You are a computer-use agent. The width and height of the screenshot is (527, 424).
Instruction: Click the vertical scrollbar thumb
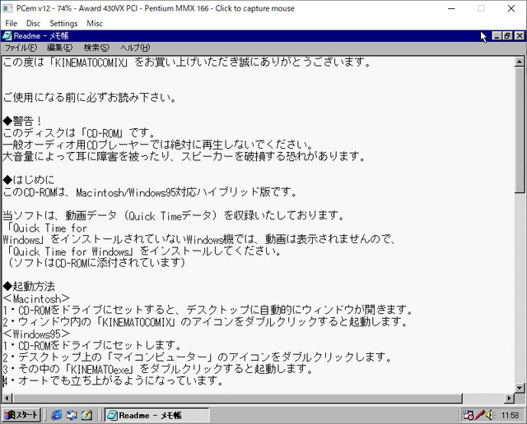[520, 130]
